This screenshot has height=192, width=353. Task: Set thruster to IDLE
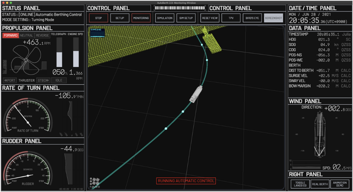59,80
